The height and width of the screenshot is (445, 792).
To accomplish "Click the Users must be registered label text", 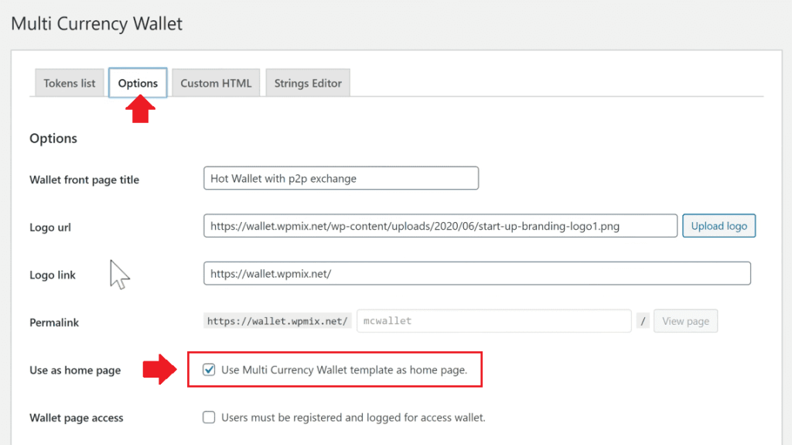I will 353,417.
